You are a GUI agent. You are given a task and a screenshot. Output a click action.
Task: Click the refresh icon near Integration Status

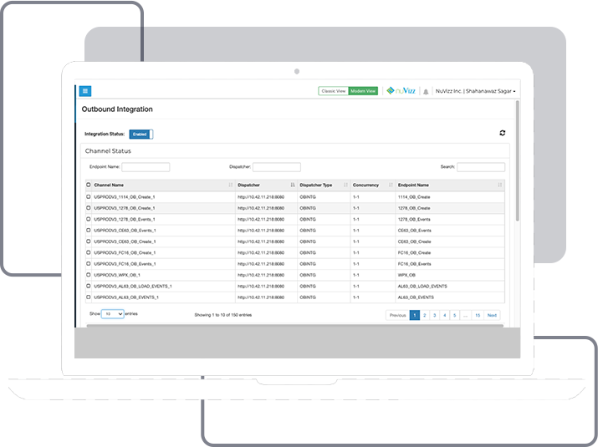click(x=503, y=133)
